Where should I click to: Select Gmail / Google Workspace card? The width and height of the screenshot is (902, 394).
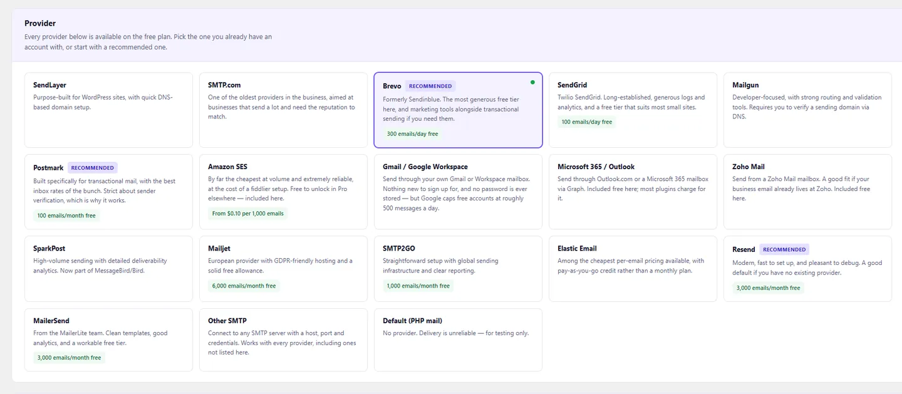[x=458, y=192]
